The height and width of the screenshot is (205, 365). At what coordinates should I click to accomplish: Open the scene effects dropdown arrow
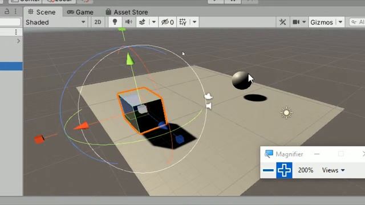click(153, 22)
